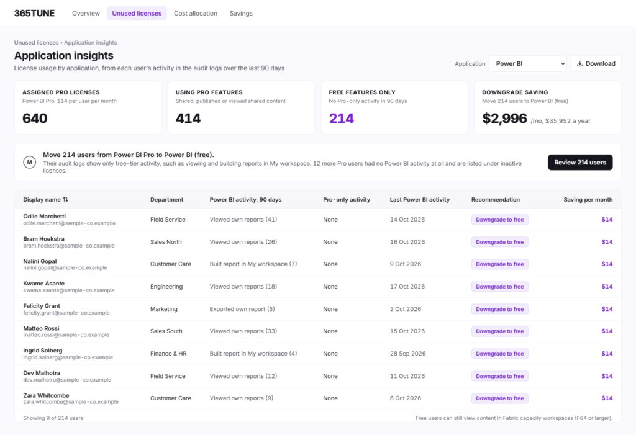636x435 pixels.
Task: Select user name Odile Marchetti
Action: 44,217
